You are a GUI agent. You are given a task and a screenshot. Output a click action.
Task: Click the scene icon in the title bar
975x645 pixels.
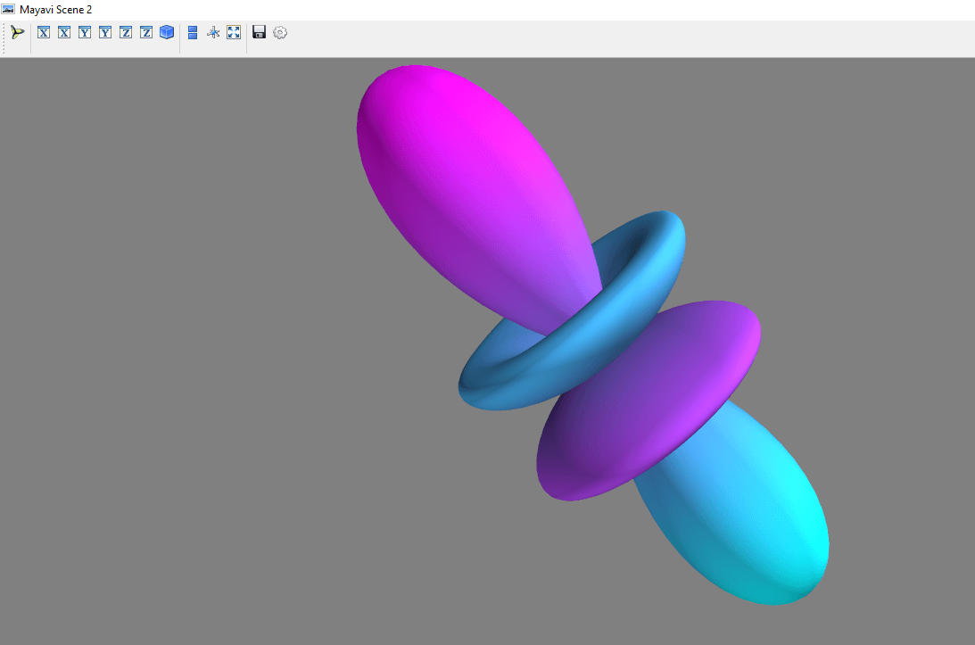pos(9,9)
